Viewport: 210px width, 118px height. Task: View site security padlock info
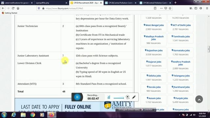coord(43,8)
